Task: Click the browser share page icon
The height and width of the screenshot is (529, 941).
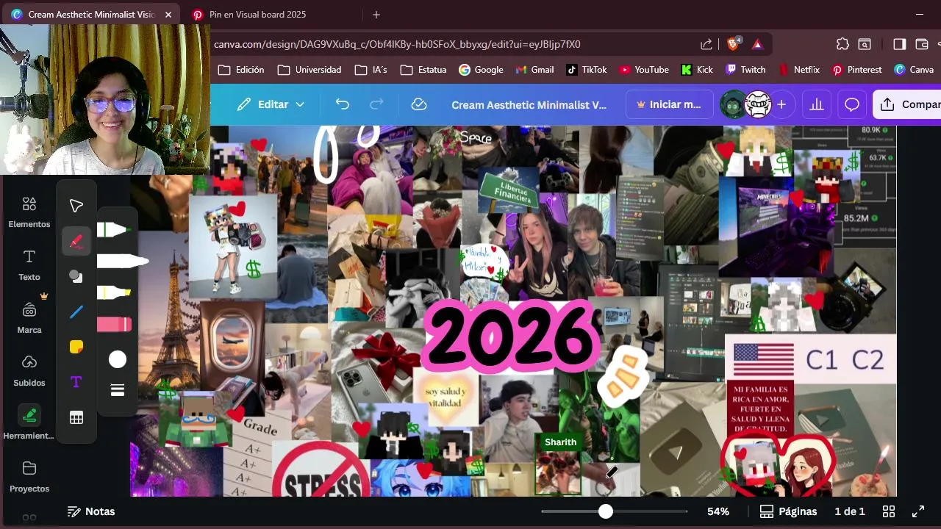Action: pyautogui.click(x=706, y=44)
